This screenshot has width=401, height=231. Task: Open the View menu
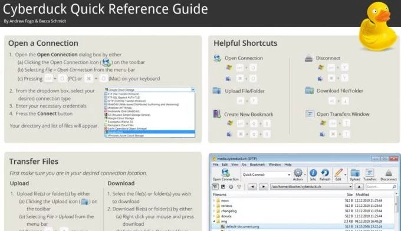point(235,165)
